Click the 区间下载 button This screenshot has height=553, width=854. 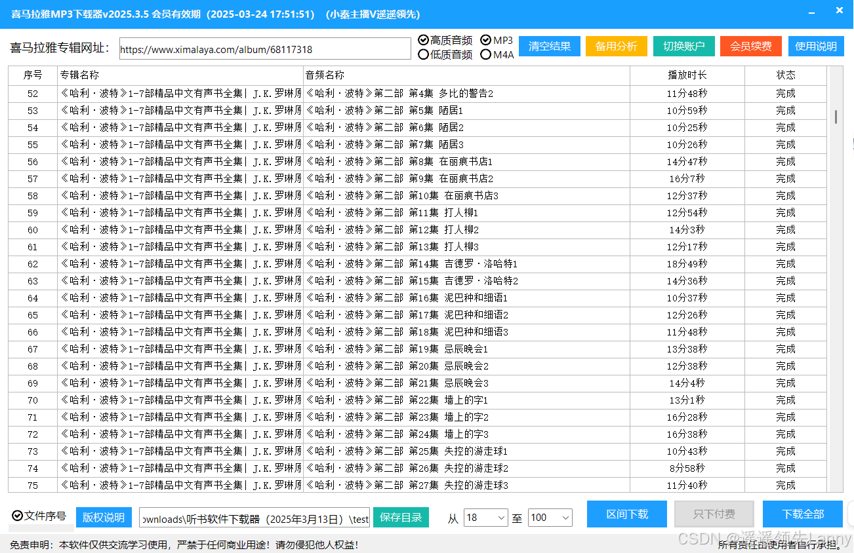pos(627,514)
